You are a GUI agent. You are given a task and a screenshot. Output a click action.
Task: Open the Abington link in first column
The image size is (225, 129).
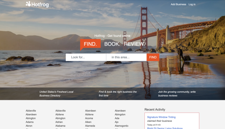pyautogui.click(x=31, y=118)
